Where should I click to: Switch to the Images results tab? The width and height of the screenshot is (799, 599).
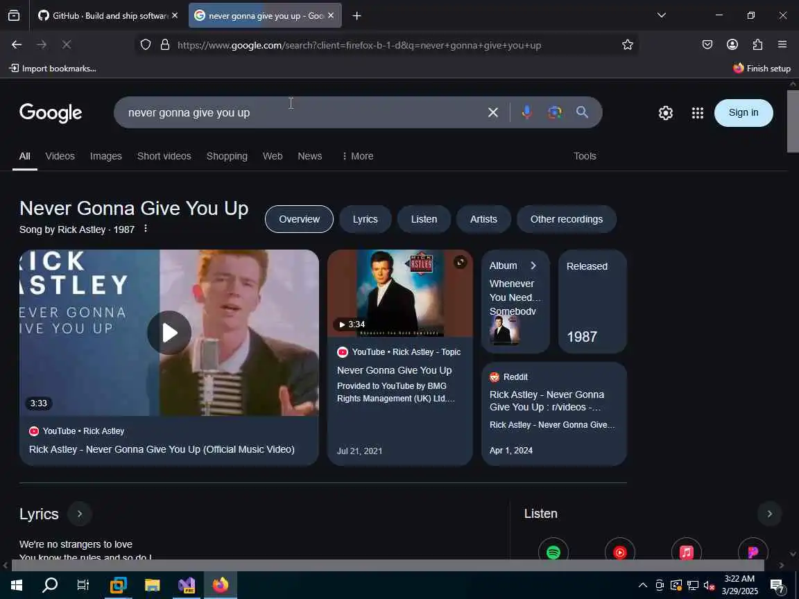pyautogui.click(x=106, y=156)
